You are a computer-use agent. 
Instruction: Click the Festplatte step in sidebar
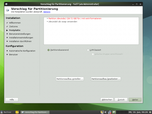point(15,30)
